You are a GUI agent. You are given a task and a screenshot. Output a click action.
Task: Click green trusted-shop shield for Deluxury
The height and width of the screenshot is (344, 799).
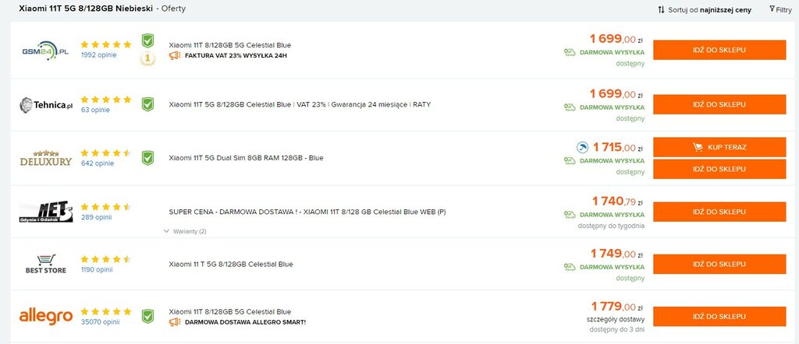tap(147, 157)
